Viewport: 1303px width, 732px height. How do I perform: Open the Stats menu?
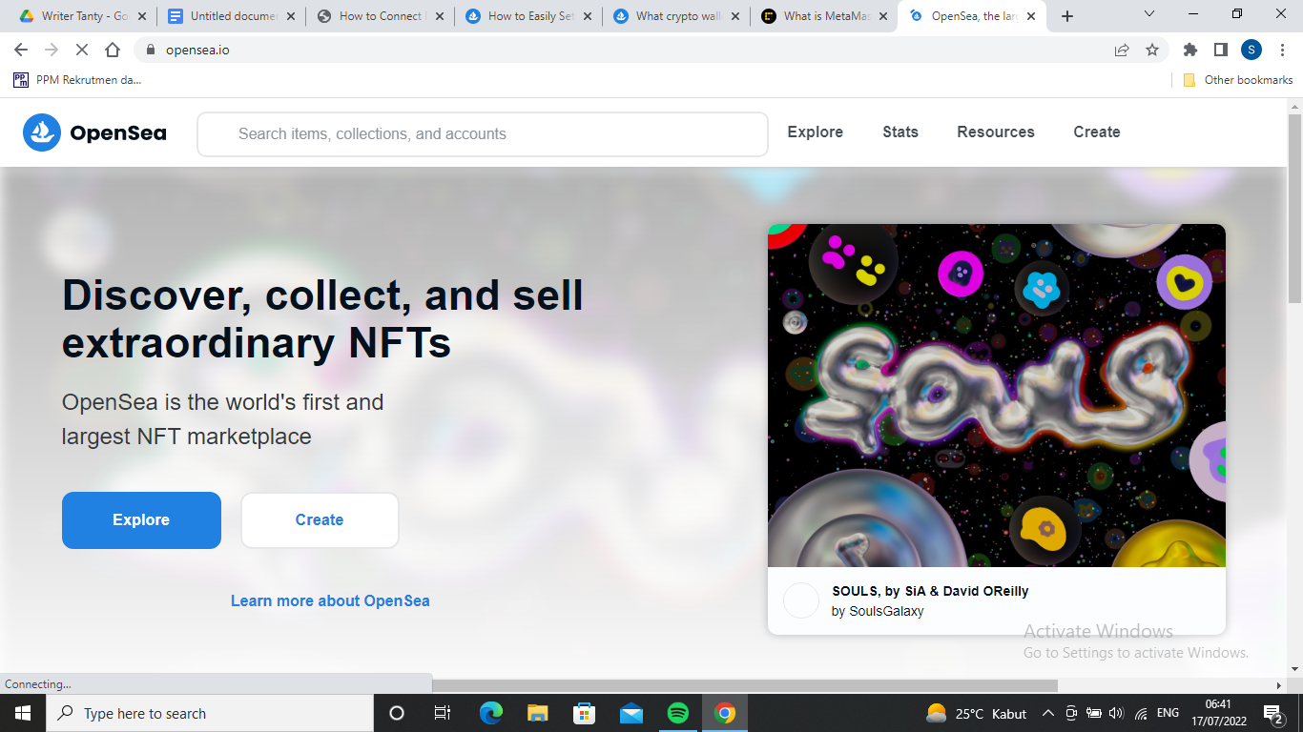900,132
